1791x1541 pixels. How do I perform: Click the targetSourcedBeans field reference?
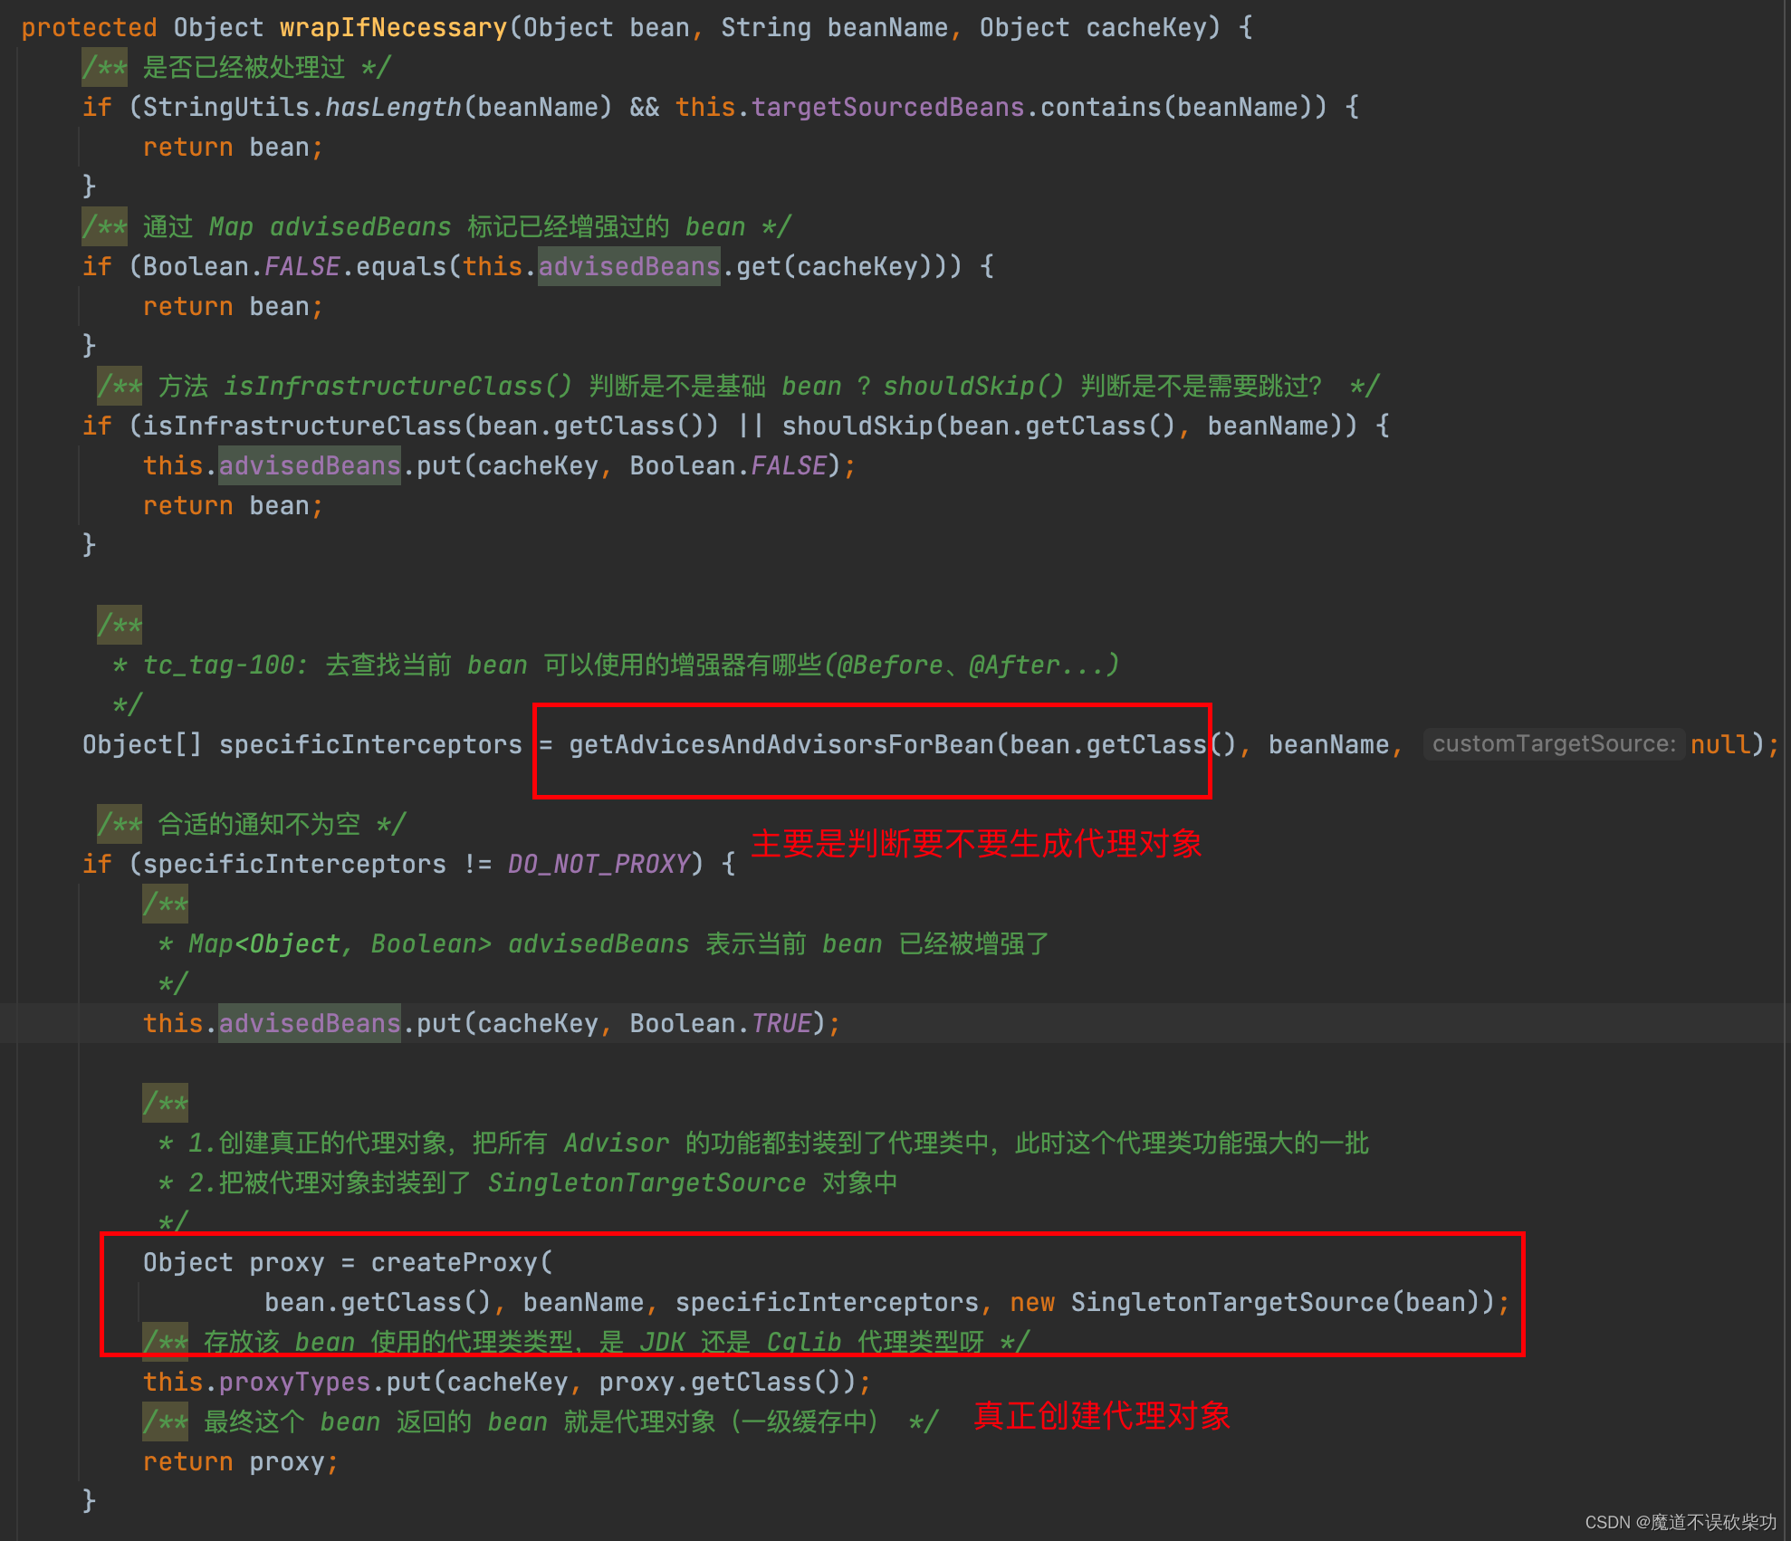(x=887, y=107)
